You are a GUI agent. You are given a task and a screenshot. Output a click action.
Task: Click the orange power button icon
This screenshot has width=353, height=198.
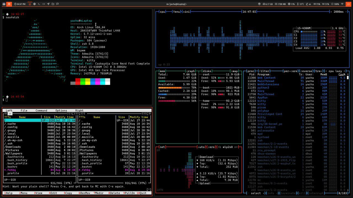tap(348, 4)
